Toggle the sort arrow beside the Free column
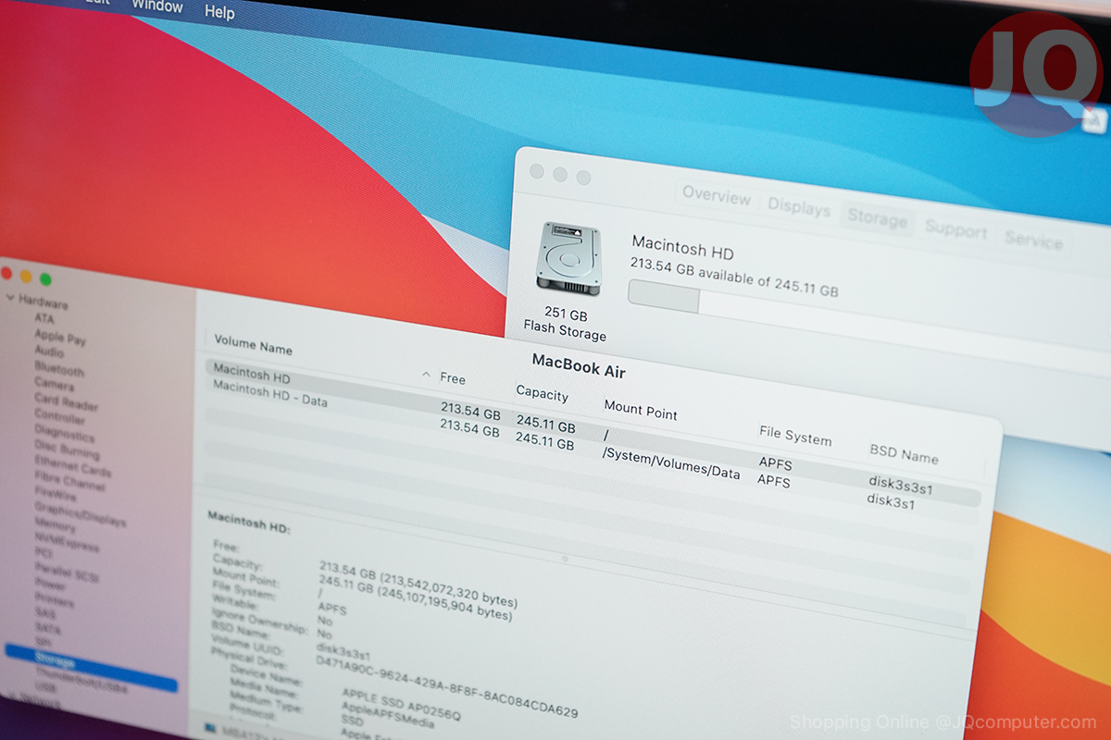The width and height of the screenshot is (1111, 740). (x=426, y=375)
